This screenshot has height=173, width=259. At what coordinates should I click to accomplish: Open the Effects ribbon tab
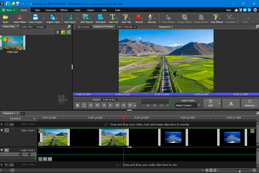pyautogui.click(x=64, y=10)
